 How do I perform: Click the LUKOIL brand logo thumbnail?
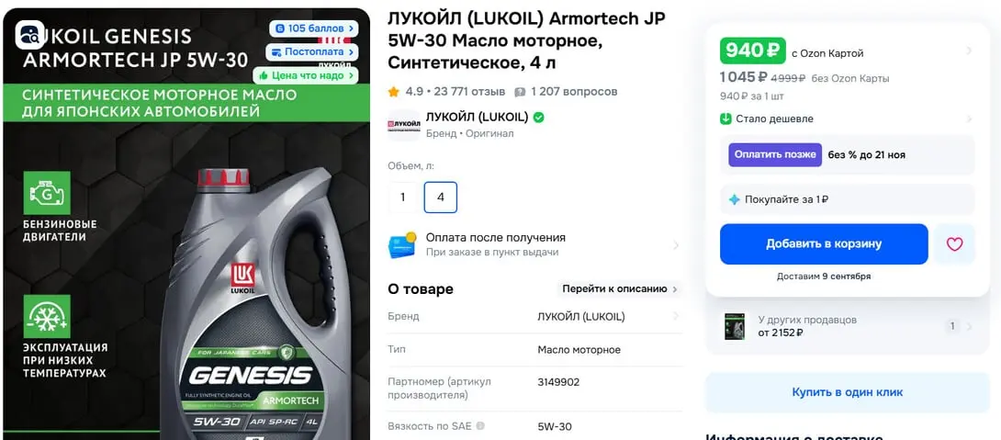point(403,125)
